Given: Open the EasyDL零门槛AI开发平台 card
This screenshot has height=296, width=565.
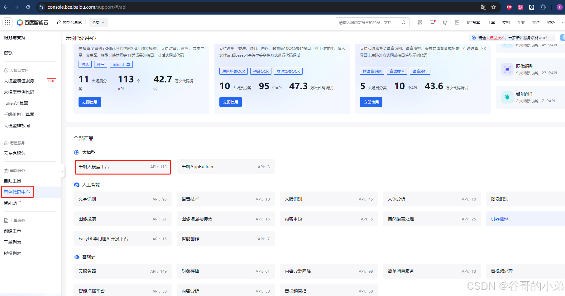Looking at the screenshot, I should click(x=122, y=239).
